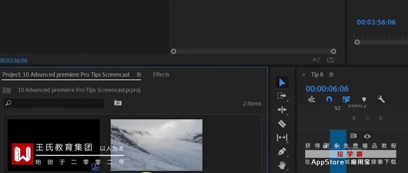
Task: Click the Export Frame icon
Action: click(330, 60)
